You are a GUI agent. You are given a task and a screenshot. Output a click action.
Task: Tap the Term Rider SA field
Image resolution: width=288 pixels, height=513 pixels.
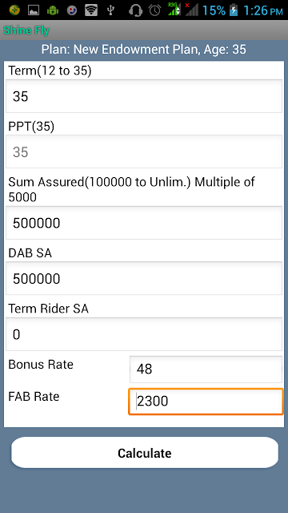tap(144, 334)
